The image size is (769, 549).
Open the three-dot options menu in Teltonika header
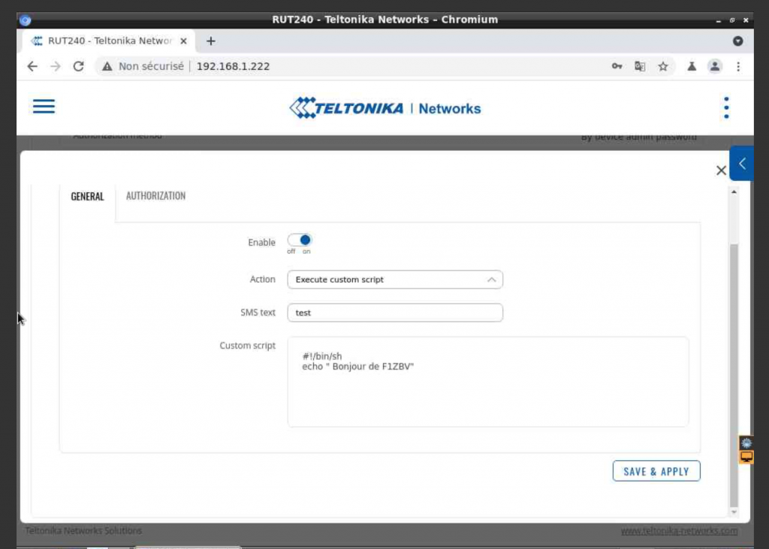(x=726, y=107)
